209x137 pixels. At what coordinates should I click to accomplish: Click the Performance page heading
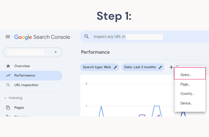[x=95, y=52]
